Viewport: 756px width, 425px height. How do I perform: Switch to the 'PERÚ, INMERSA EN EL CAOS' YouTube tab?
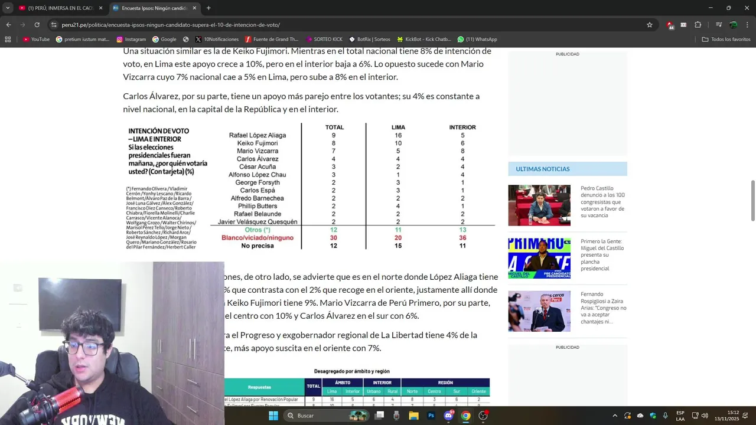(60, 8)
